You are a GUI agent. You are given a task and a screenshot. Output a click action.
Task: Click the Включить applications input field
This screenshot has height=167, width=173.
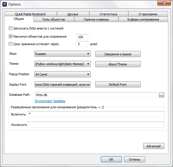95,114
